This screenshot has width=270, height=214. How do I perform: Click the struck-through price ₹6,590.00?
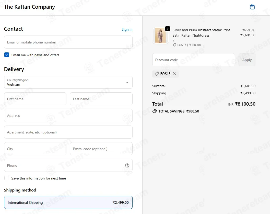tap(249, 30)
